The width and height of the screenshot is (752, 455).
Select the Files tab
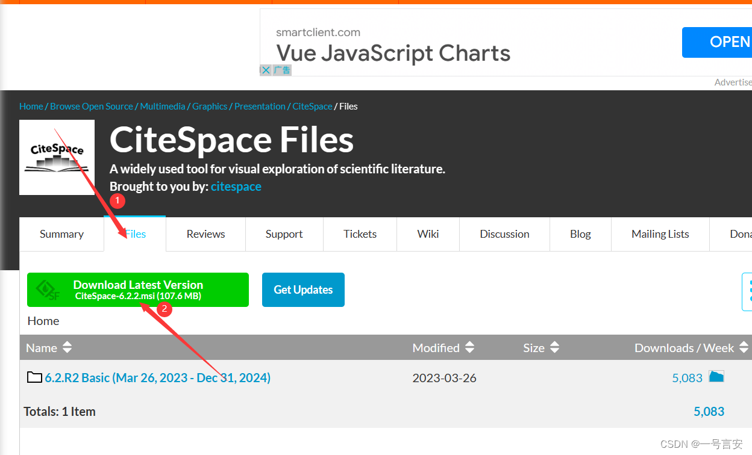(x=135, y=234)
